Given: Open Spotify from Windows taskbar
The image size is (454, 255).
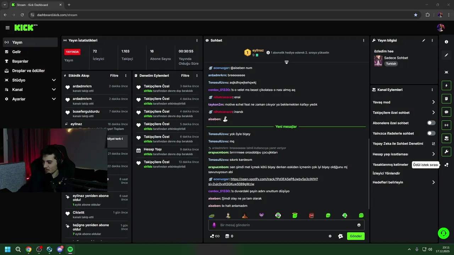Looking at the screenshot, I should 70,249.
